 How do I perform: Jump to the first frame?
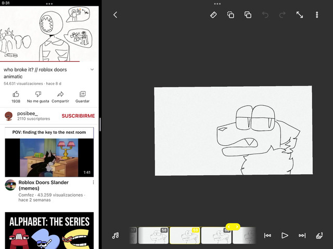(267, 236)
